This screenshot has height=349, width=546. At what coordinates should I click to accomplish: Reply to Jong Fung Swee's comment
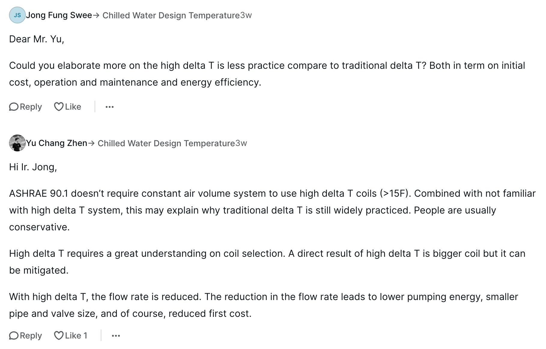(x=25, y=107)
